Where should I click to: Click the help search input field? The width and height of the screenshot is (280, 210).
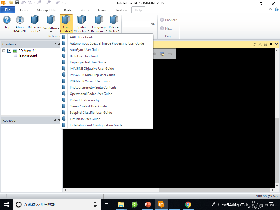click(136, 24)
